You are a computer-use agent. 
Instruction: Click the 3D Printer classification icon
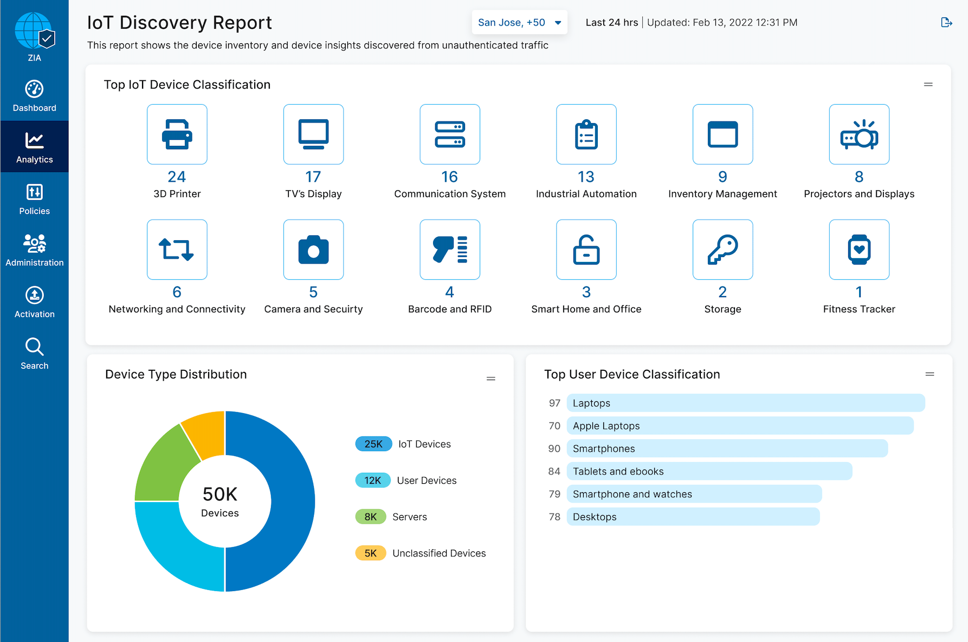[x=177, y=134]
